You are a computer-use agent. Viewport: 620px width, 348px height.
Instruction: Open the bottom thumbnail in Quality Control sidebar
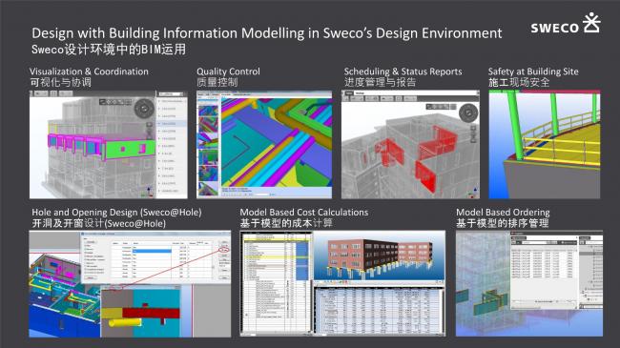click(208, 189)
